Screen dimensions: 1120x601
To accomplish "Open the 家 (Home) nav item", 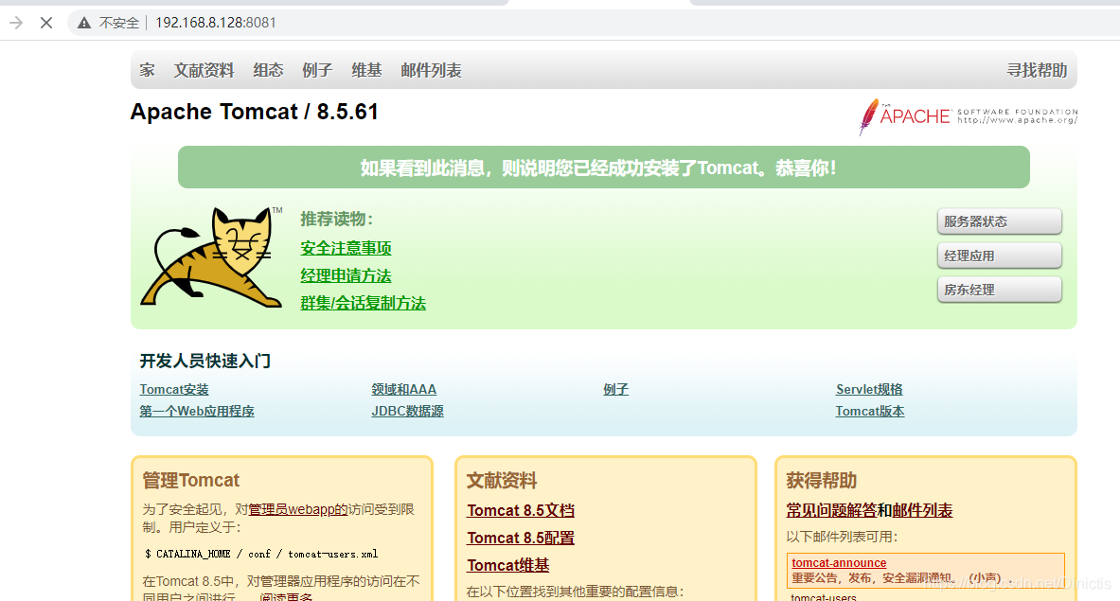I will (x=147, y=70).
